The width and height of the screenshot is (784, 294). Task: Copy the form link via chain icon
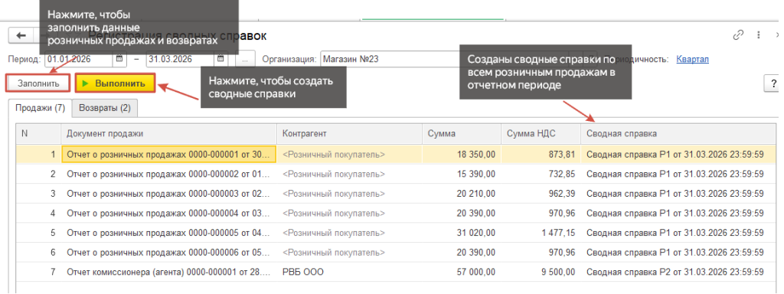point(738,35)
